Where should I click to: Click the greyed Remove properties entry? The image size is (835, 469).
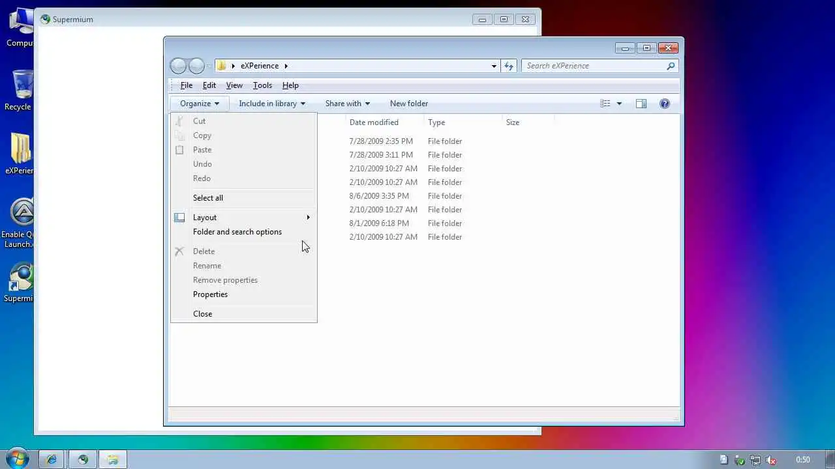point(243,280)
